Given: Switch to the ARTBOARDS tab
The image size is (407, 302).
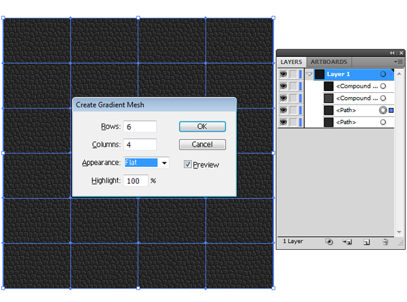Looking at the screenshot, I should tap(328, 62).
